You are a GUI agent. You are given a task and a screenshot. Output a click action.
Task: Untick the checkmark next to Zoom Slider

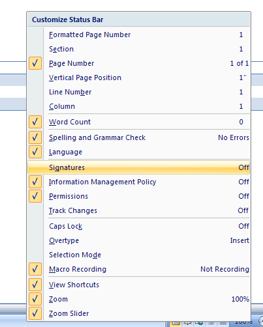point(35,313)
